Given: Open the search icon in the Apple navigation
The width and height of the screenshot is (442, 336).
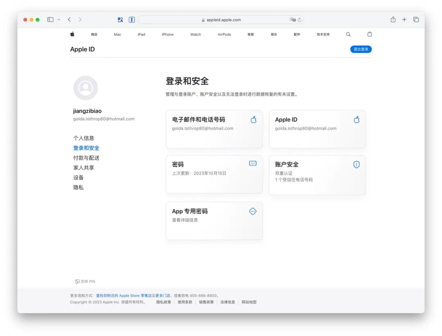Looking at the screenshot, I should 348,34.
